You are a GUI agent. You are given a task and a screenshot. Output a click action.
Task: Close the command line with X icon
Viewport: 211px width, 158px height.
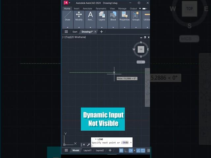tap(84, 145)
